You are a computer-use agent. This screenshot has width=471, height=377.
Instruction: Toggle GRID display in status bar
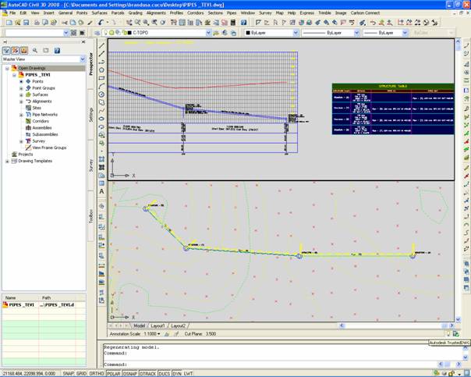[81, 374]
